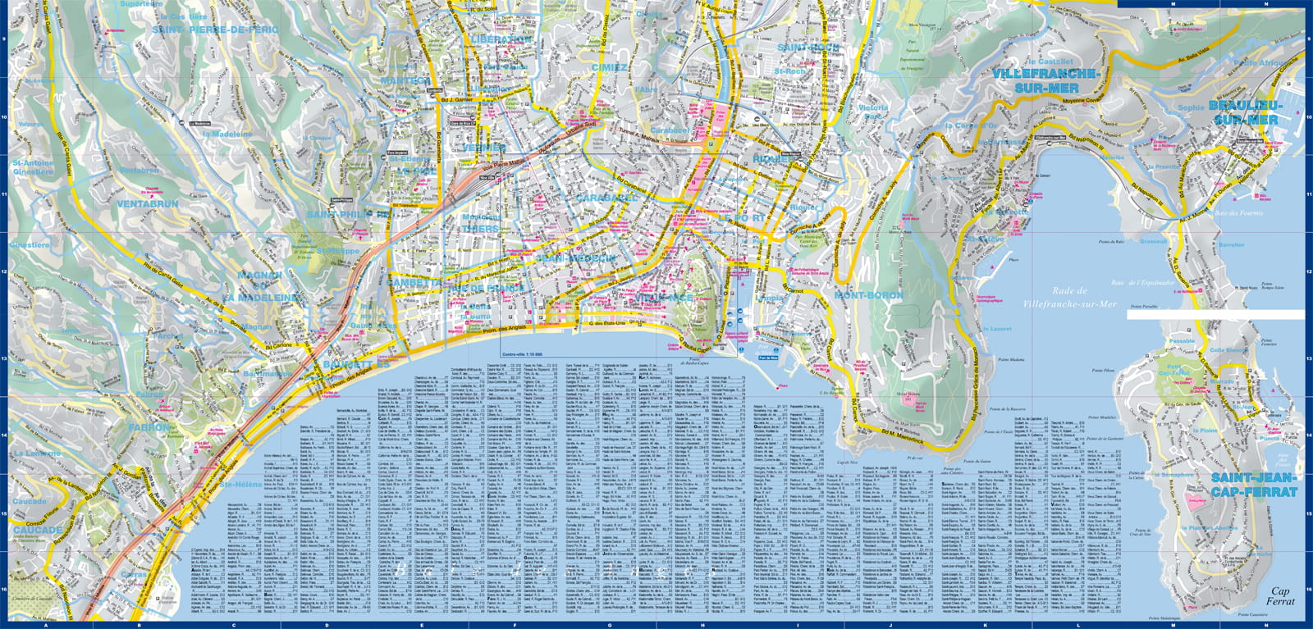Click the CIMIEZ district label

610,67
